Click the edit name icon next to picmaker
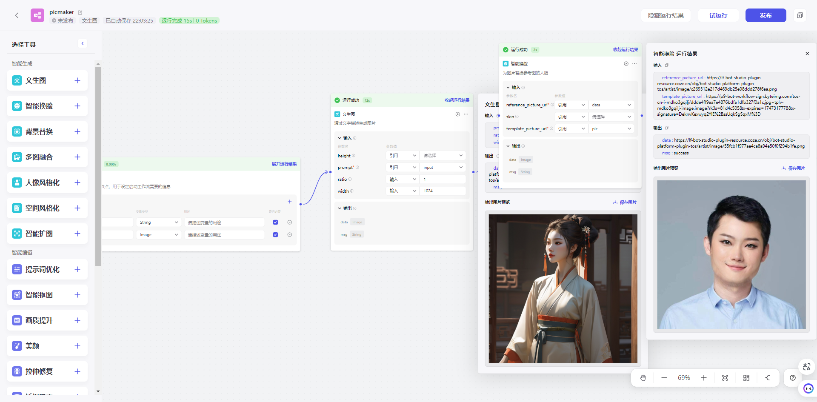The height and width of the screenshot is (402, 817). [80, 12]
